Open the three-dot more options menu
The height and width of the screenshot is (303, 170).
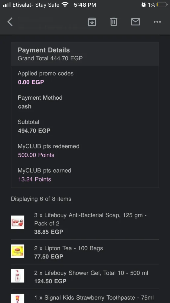point(157,22)
